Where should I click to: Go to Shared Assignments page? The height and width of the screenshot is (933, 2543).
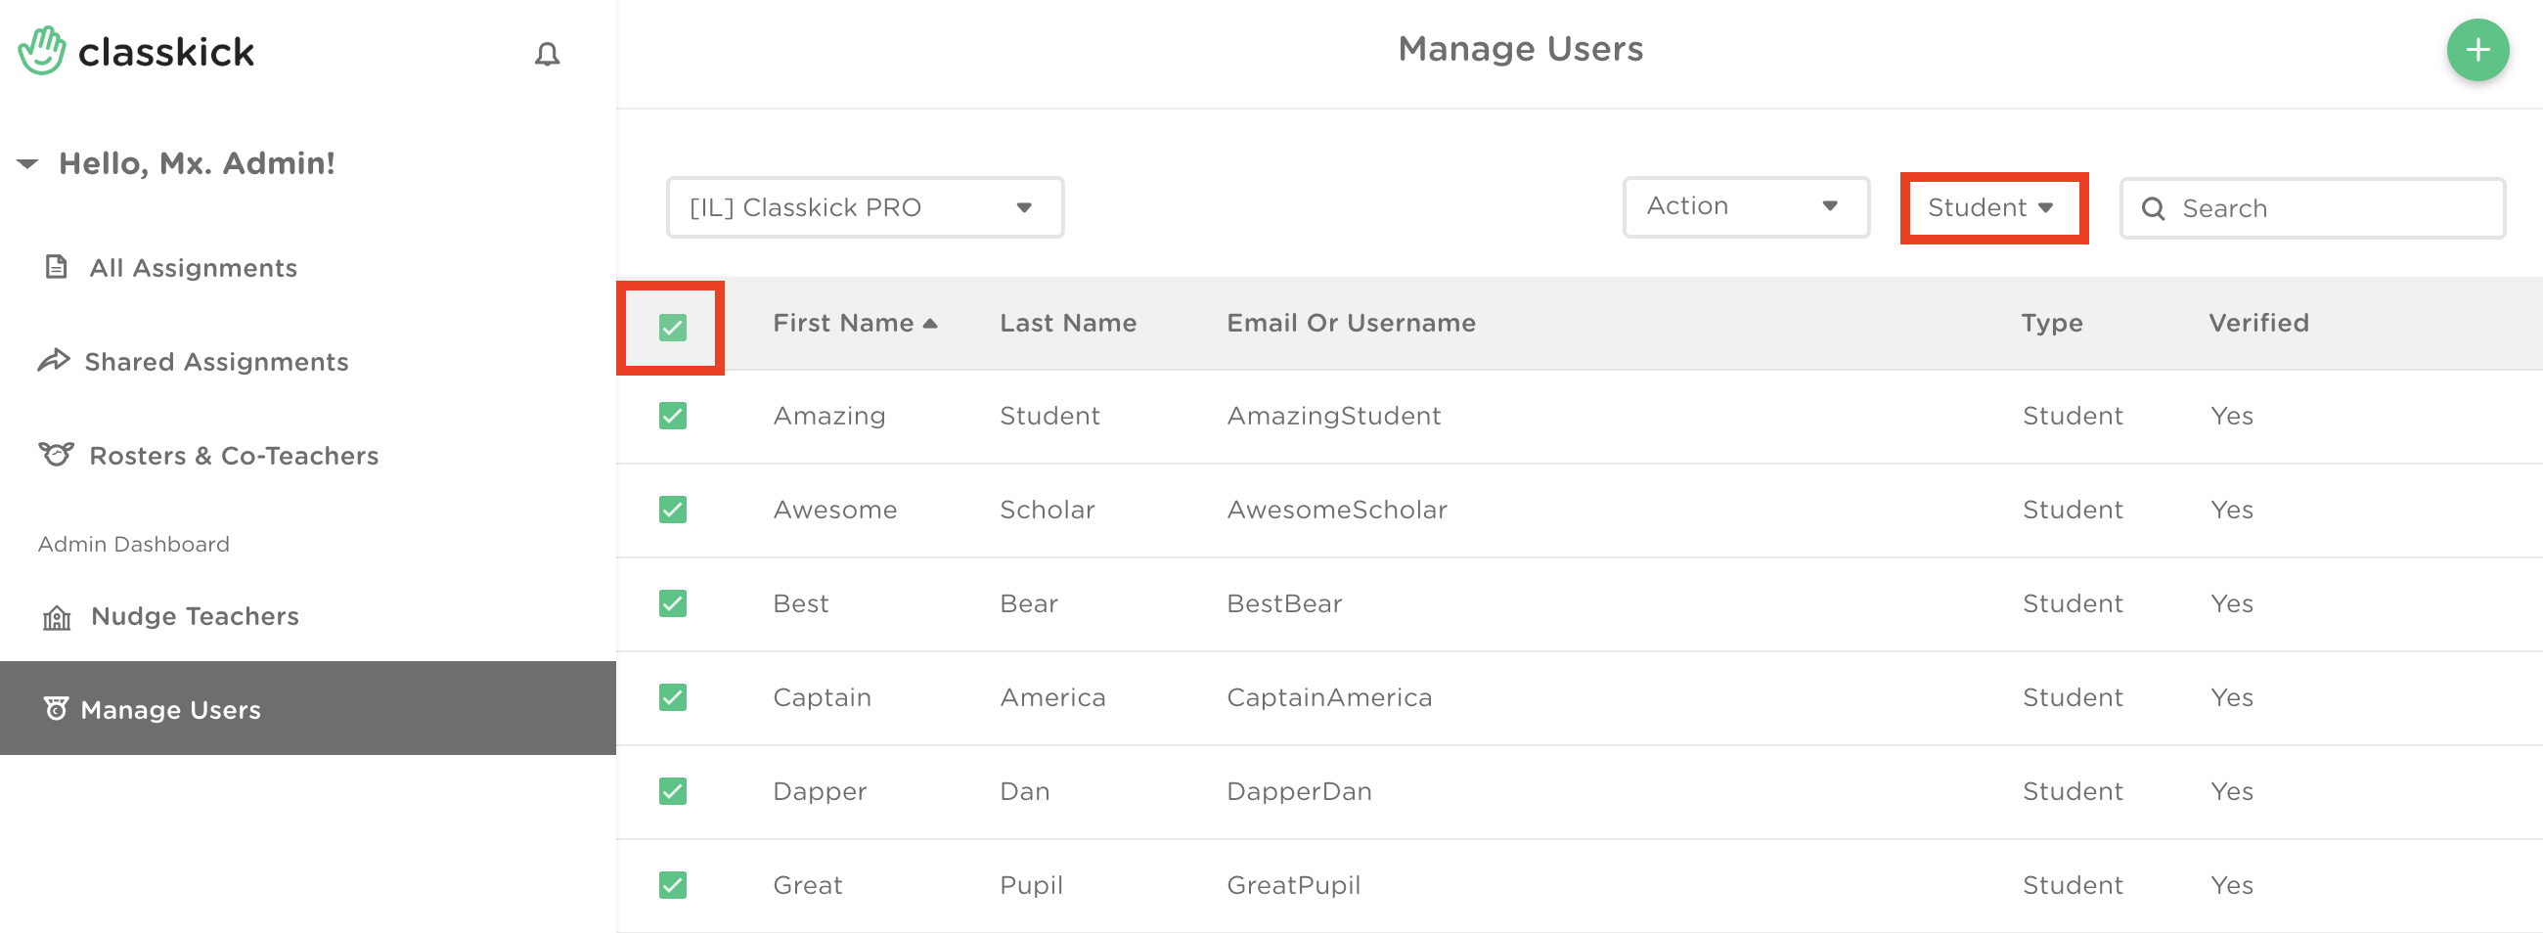coord(216,361)
